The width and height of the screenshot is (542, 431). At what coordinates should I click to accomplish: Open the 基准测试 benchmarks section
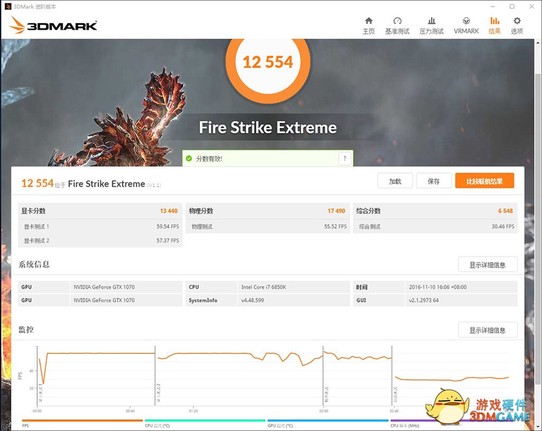397,26
